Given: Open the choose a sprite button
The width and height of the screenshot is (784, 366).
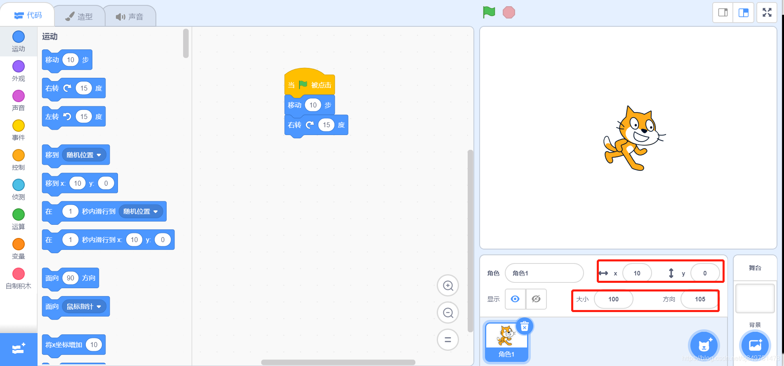Looking at the screenshot, I should click(x=704, y=345).
